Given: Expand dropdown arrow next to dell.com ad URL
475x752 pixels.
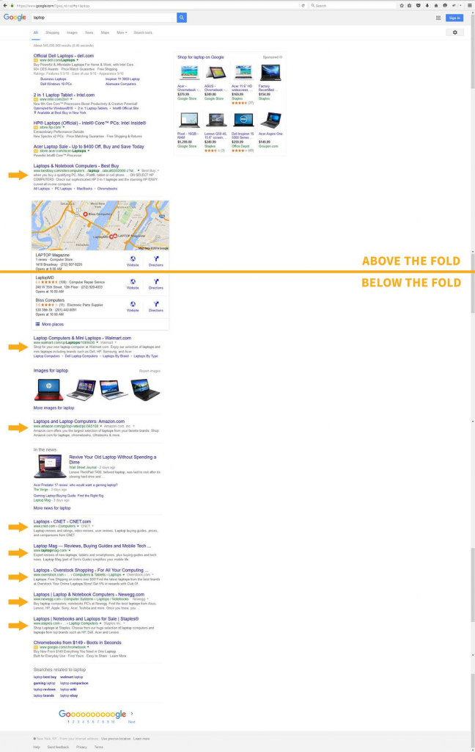Looking at the screenshot, I should [x=78, y=60].
